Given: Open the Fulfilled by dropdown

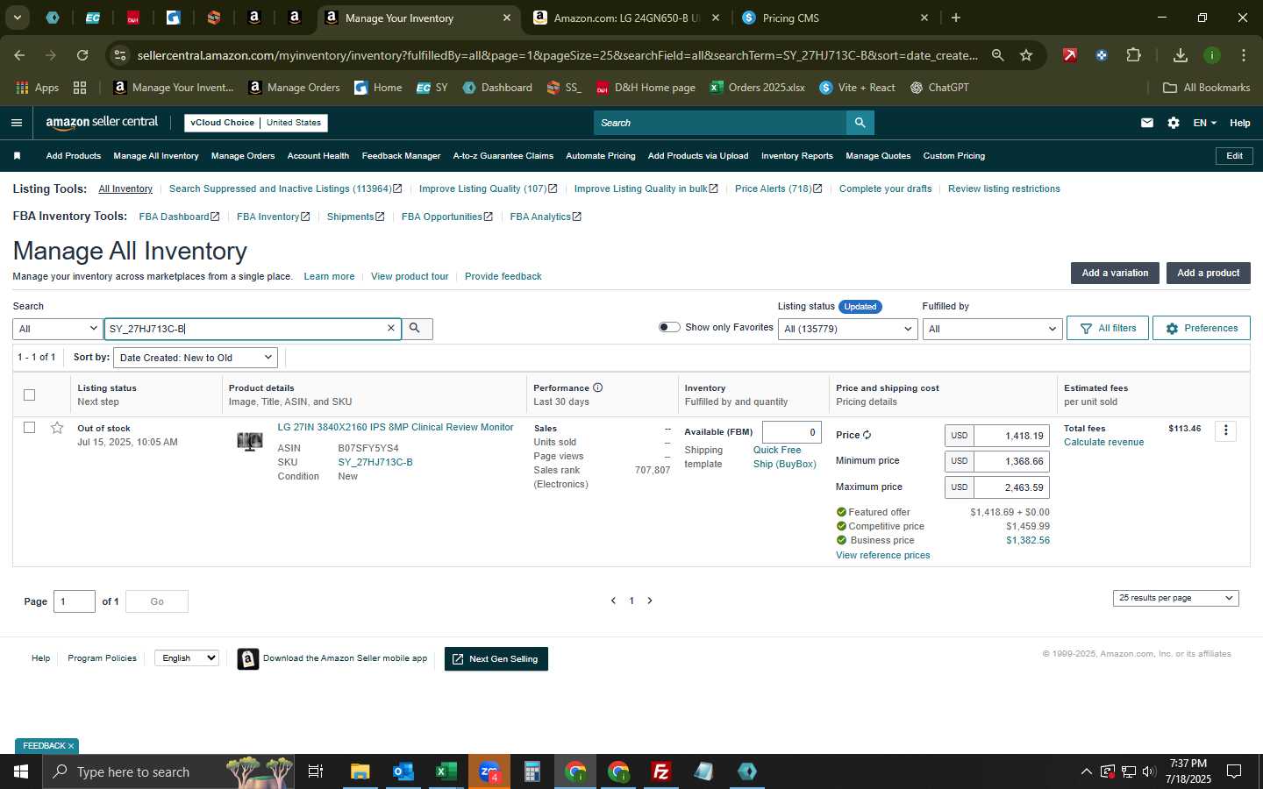Looking at the screenshot, I should pos(992,329).
